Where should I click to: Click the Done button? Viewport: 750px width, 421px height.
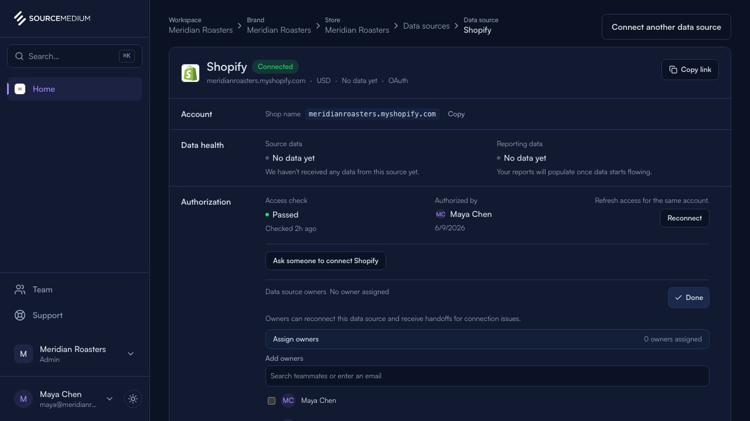pyautogui.click(x=688, y=298)
